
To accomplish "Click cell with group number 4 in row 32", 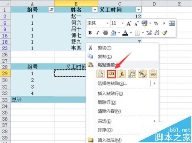I will (x=33, y=93).
